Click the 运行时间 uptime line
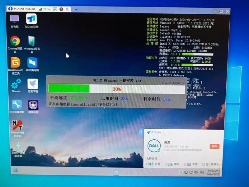 [x=181, y=20]
